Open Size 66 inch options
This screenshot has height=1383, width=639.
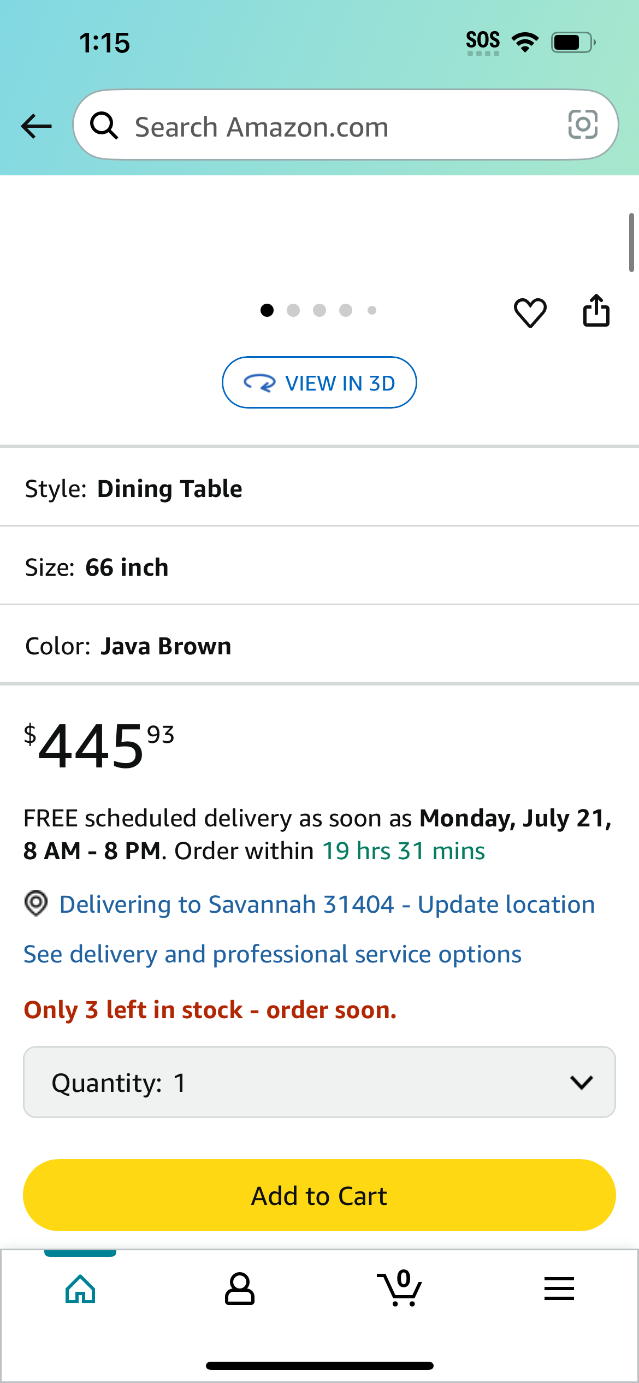tap(319, 567)
